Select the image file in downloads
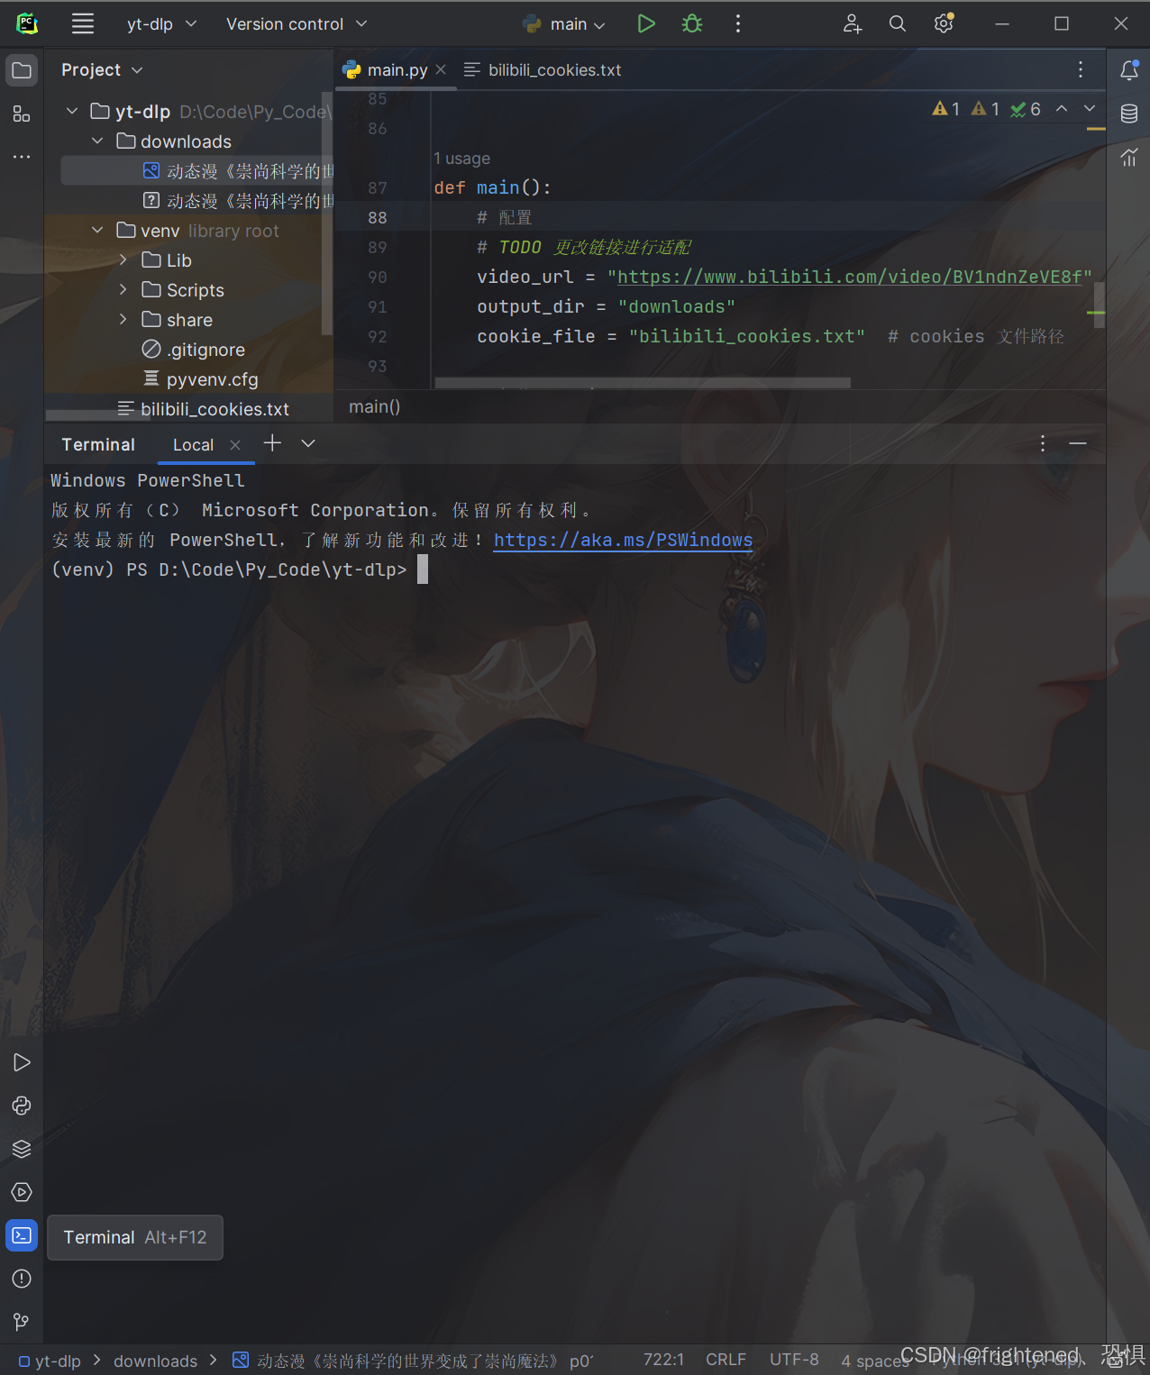The width and height of the screenshot is (1150, 1375). (196, 171)
